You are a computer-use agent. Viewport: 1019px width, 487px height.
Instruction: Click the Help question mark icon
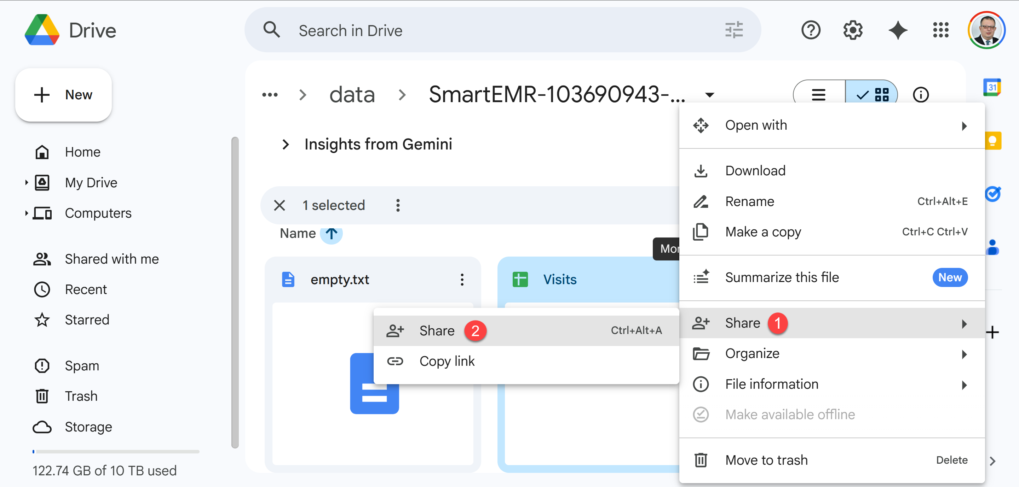coord(811,30)
